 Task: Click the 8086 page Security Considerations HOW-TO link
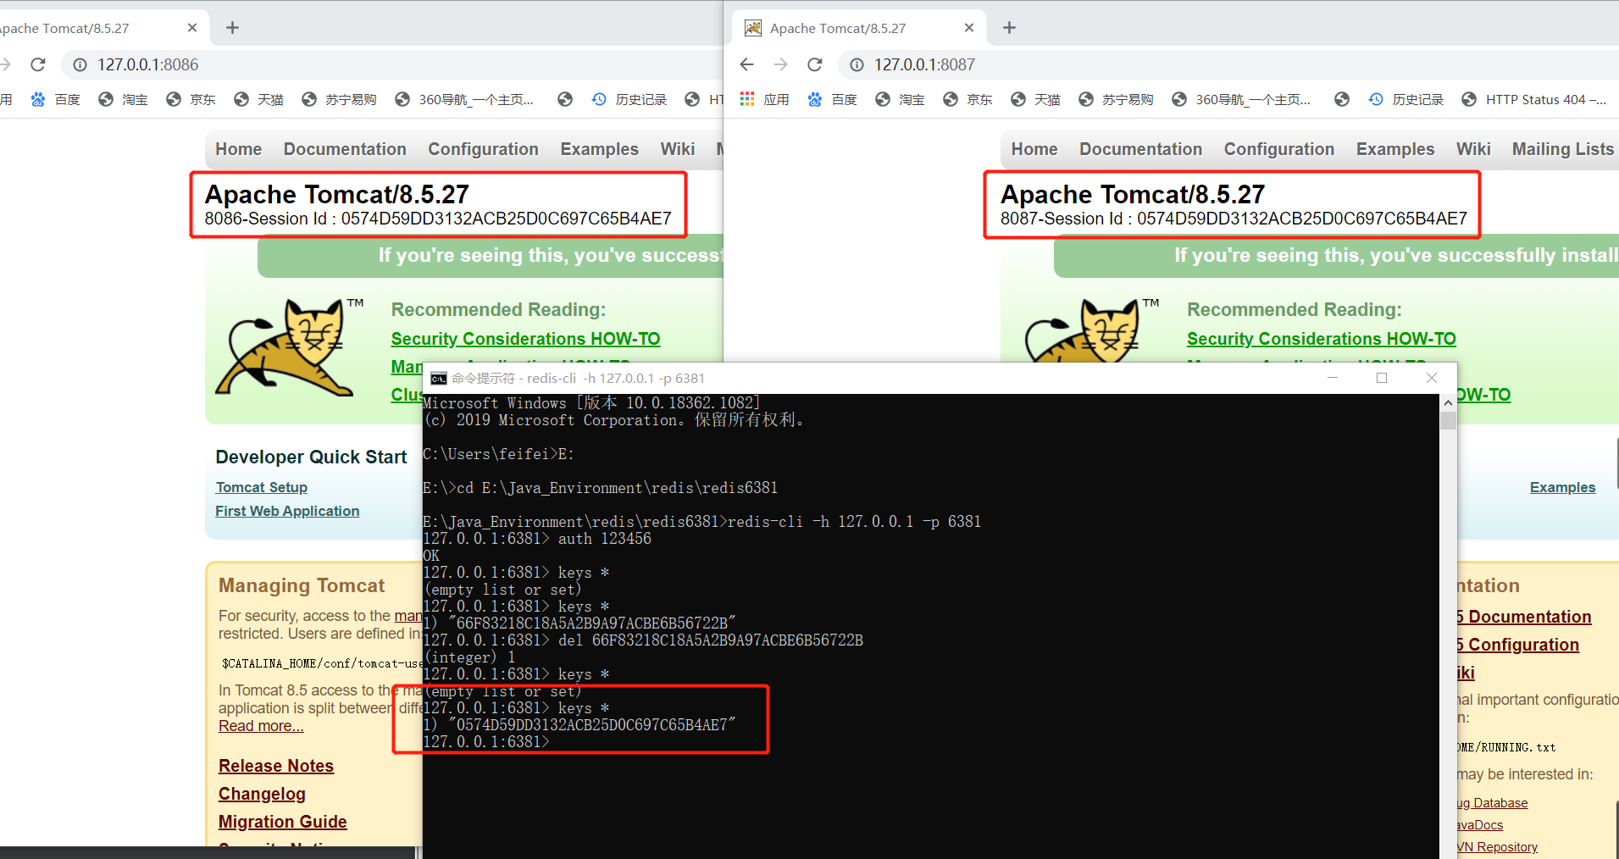(x=525, y=339)
